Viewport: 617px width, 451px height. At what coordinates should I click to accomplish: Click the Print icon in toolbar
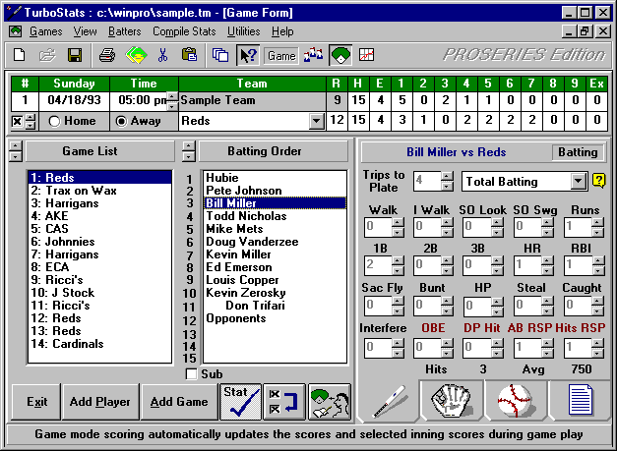(x=107, y=55)
